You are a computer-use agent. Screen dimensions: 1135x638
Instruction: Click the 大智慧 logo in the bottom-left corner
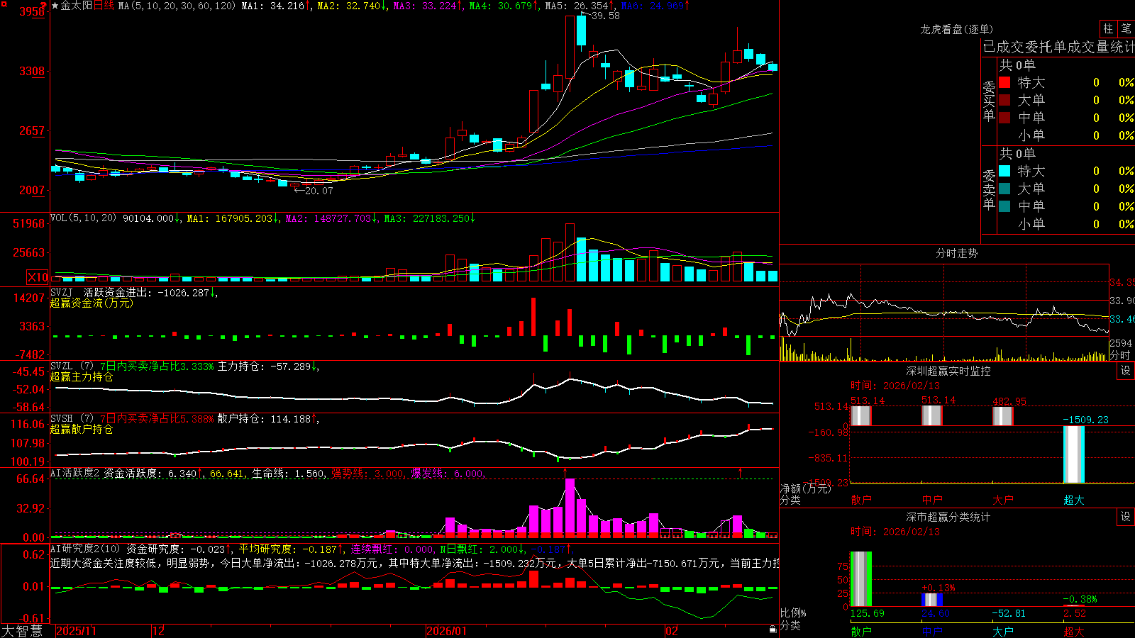22,631
